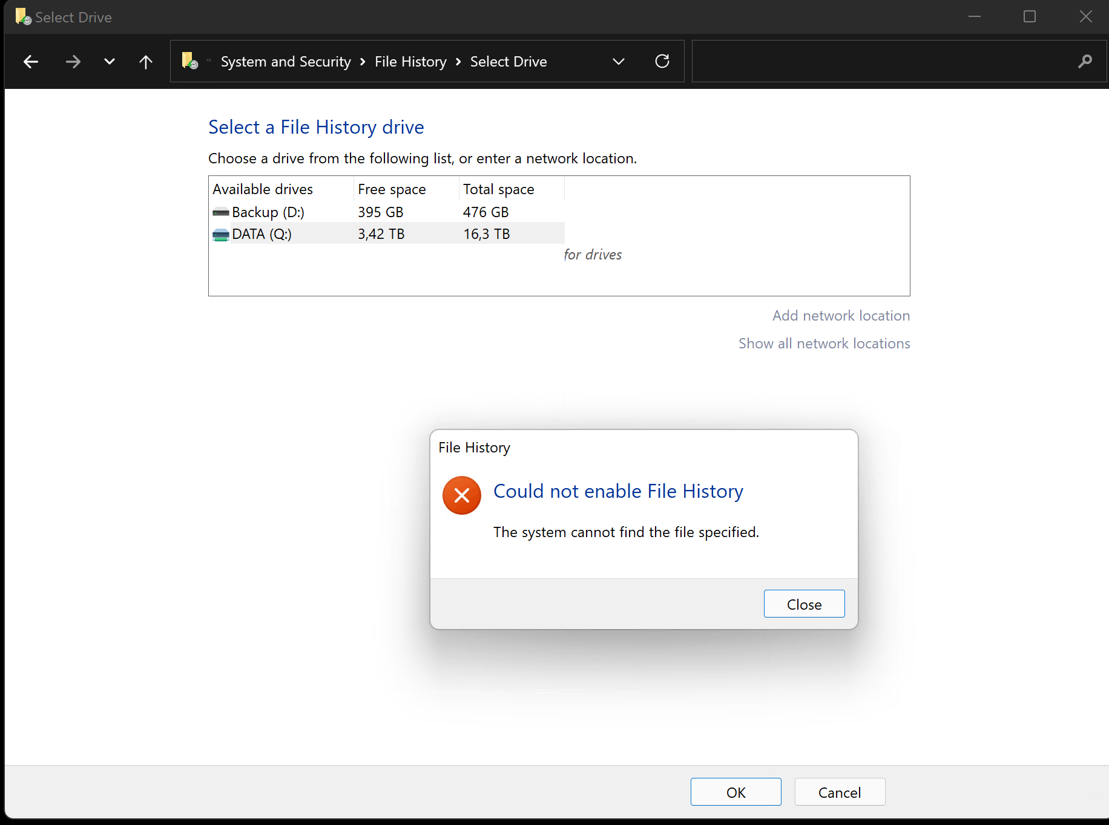Select the DATA (Q:) drive row
Viewport: 1109px width, 825px height.
(x=387, y=234)
